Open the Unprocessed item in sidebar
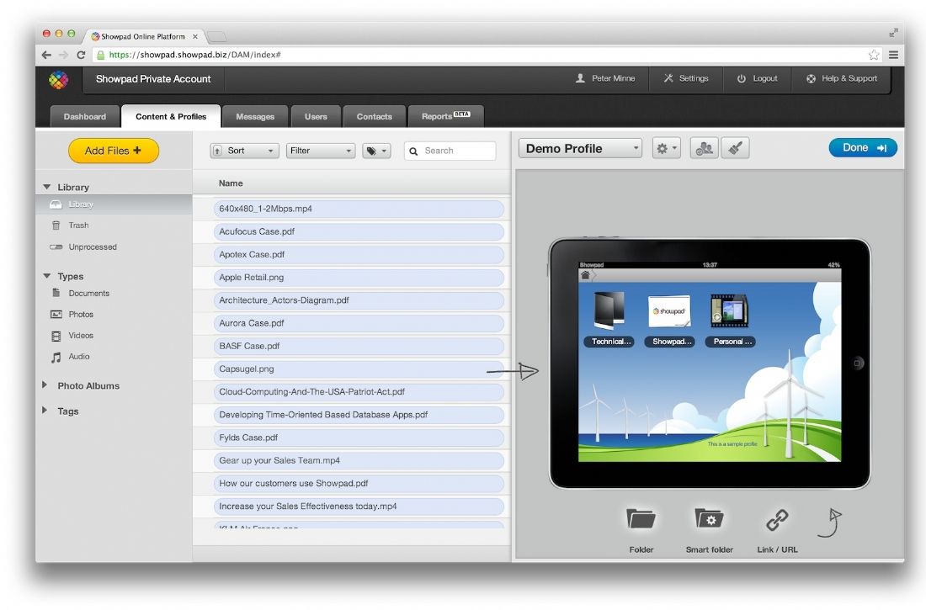The height and width of the screenshot is (610, 926). click(92, 247)
